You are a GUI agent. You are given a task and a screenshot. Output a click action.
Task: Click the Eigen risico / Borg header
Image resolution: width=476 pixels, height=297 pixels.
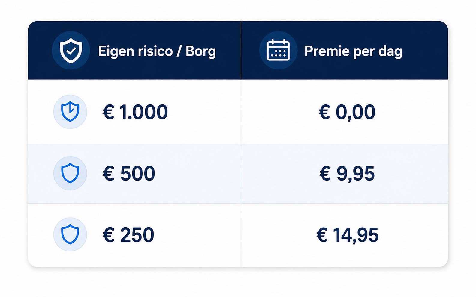[x=157, y=51]
